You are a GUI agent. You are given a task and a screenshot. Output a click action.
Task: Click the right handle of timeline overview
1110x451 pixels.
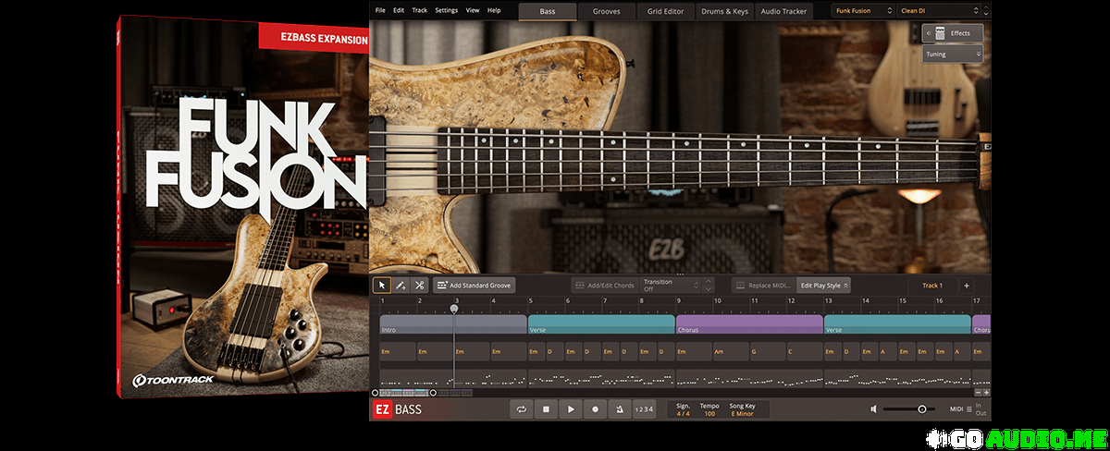[x=433, y=393]
